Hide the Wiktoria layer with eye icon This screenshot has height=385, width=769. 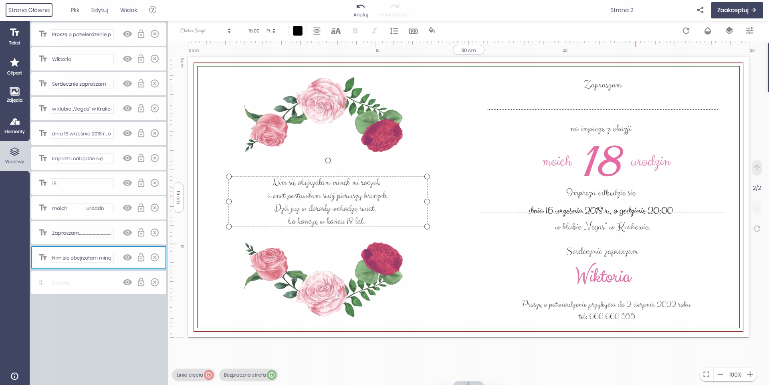coord(127,59)
